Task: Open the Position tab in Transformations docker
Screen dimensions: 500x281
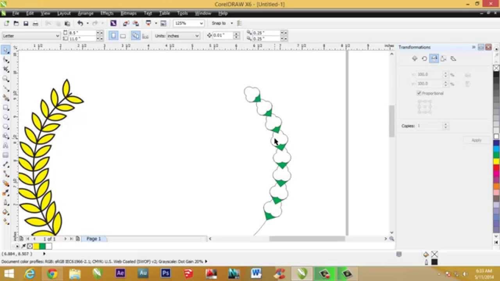Action: pyautogui.click(x=414, y=59)
